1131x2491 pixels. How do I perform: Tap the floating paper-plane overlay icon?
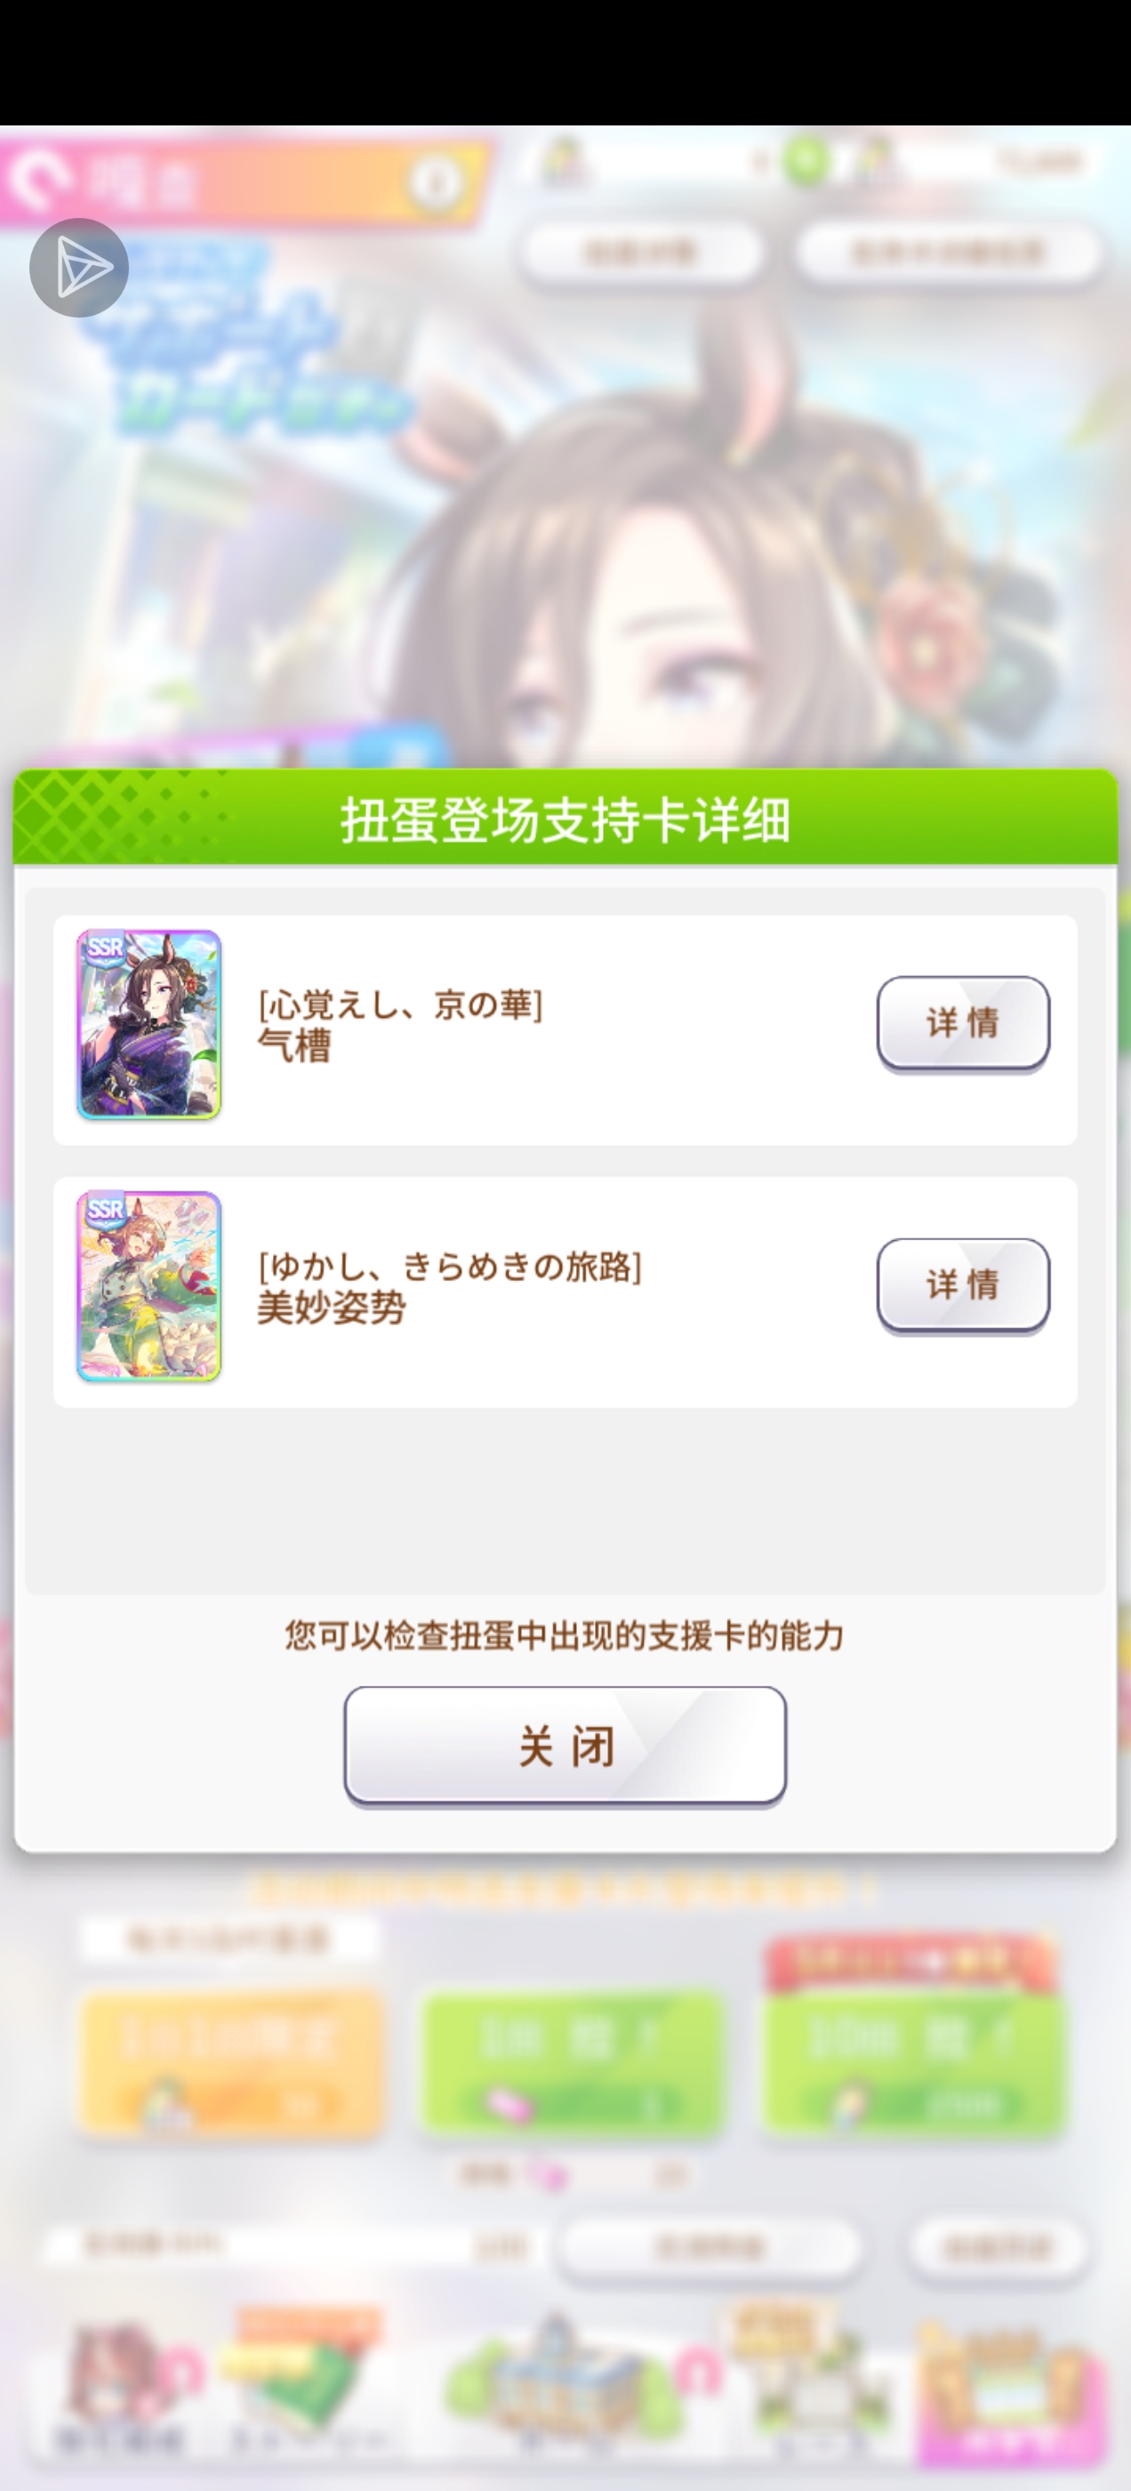[x=78, y=267]
